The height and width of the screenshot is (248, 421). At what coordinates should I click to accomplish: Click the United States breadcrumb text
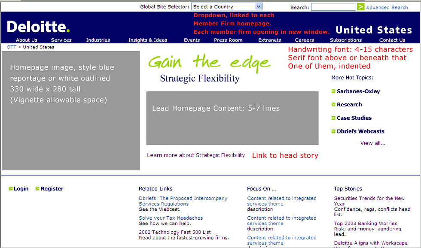38,47
